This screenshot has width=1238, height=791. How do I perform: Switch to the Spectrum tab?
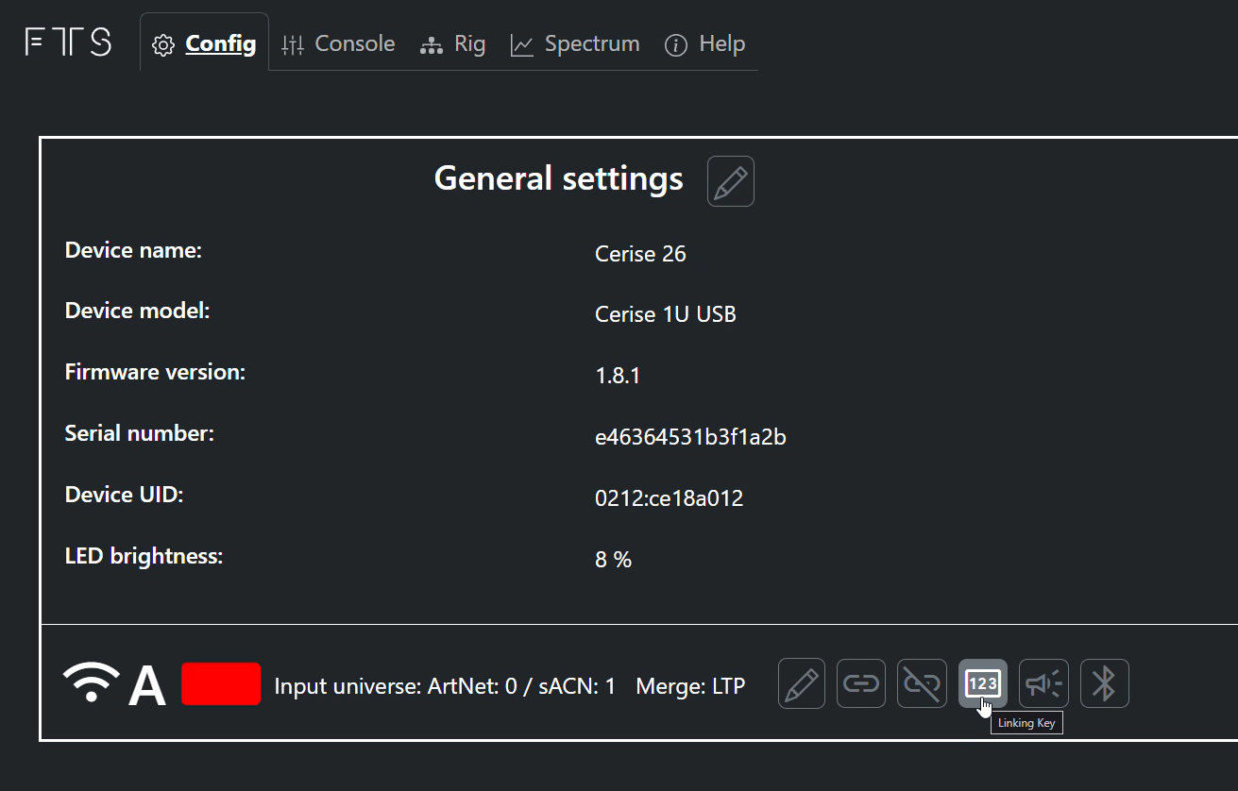tap(575, 44)
